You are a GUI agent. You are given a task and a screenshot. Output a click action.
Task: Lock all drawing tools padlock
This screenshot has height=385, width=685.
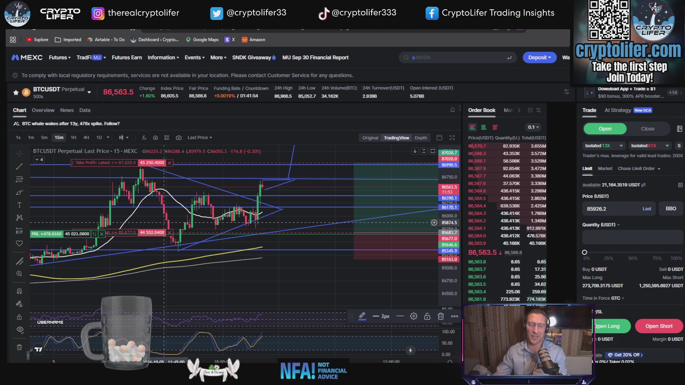[x=19, y=317]
